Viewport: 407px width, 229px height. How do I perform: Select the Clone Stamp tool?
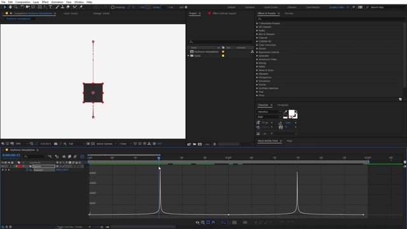point(62,7)
